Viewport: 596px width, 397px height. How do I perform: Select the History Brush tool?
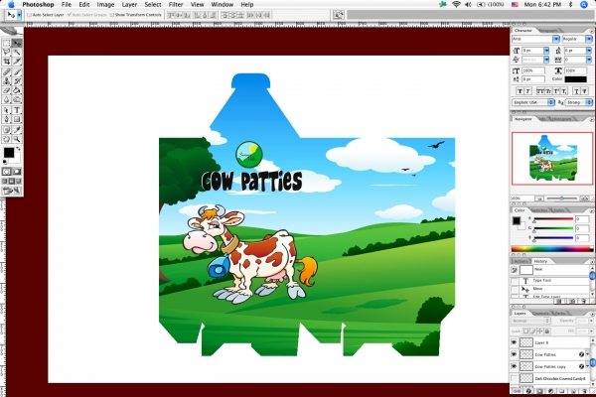click(16, 81)
